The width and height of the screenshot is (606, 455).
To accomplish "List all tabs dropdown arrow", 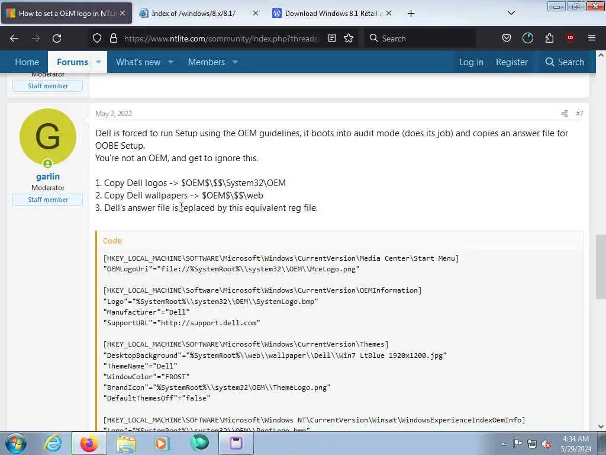I will pyautogui.click(x=511, y=13).
